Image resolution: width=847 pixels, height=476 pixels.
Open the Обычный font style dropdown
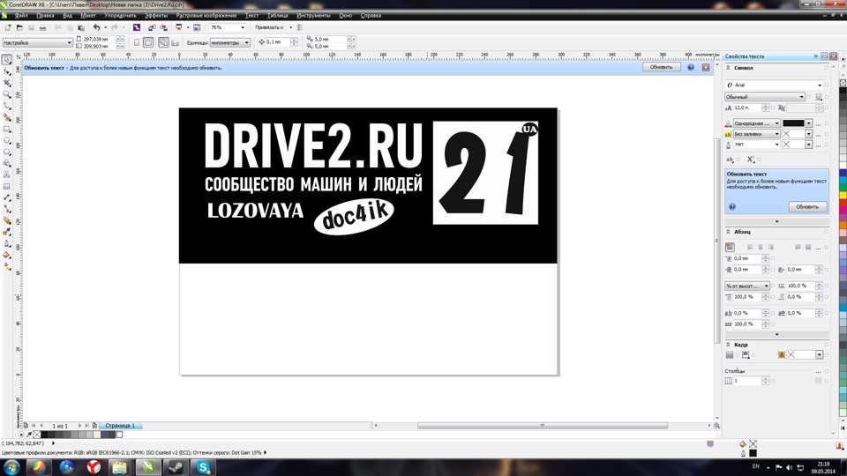765,97
